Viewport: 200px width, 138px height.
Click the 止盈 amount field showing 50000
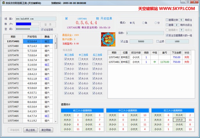[141, 42]
